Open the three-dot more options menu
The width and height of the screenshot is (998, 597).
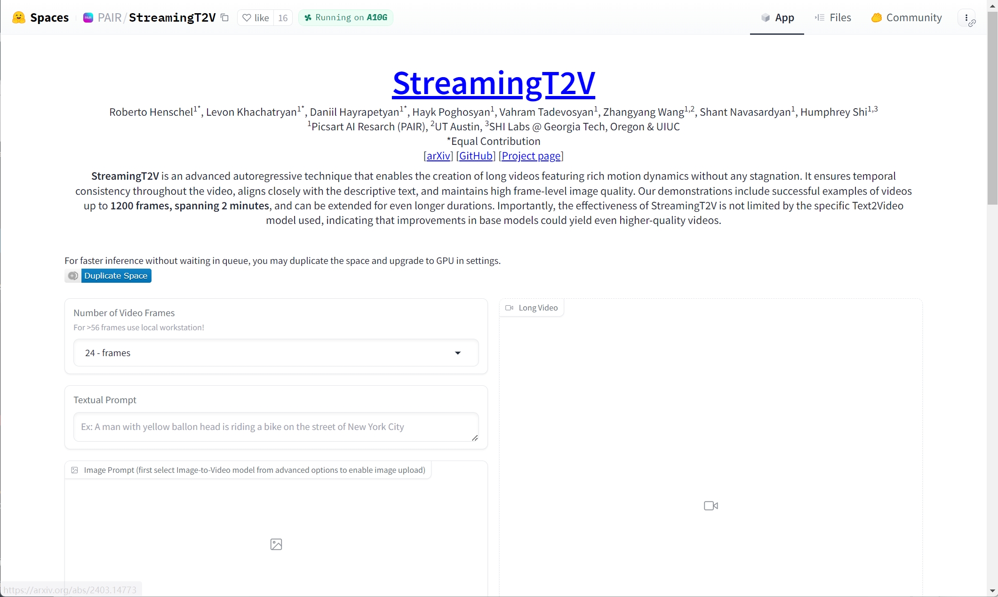966,18
